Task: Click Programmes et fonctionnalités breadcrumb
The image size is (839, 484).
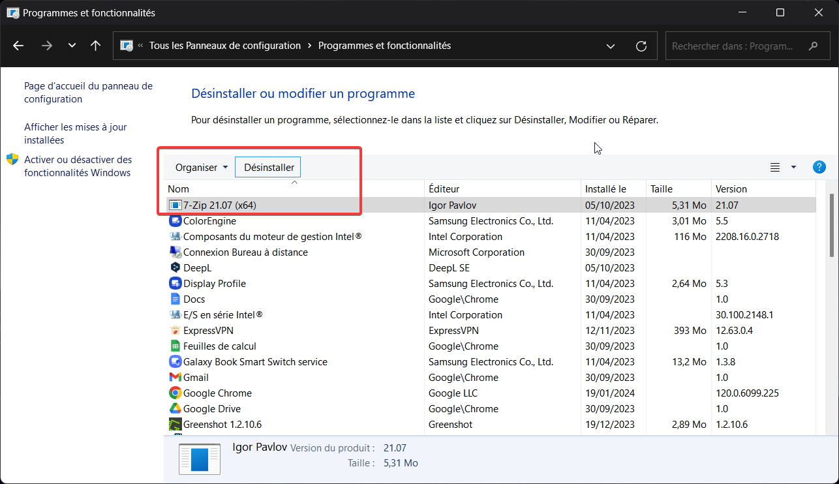Action: (x=384, y=46)
